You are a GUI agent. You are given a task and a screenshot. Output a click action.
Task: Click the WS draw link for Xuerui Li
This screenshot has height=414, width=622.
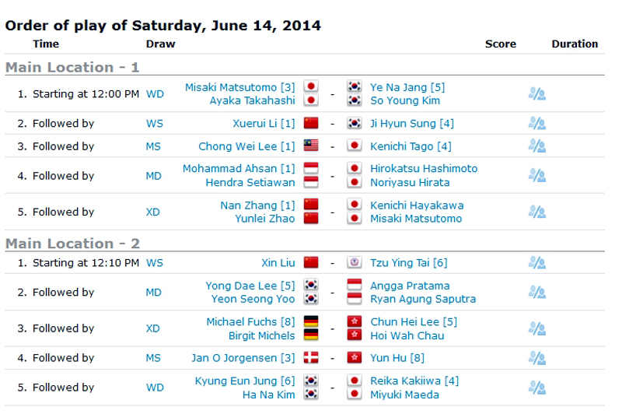pyautogui.click(x=154, y=123)
